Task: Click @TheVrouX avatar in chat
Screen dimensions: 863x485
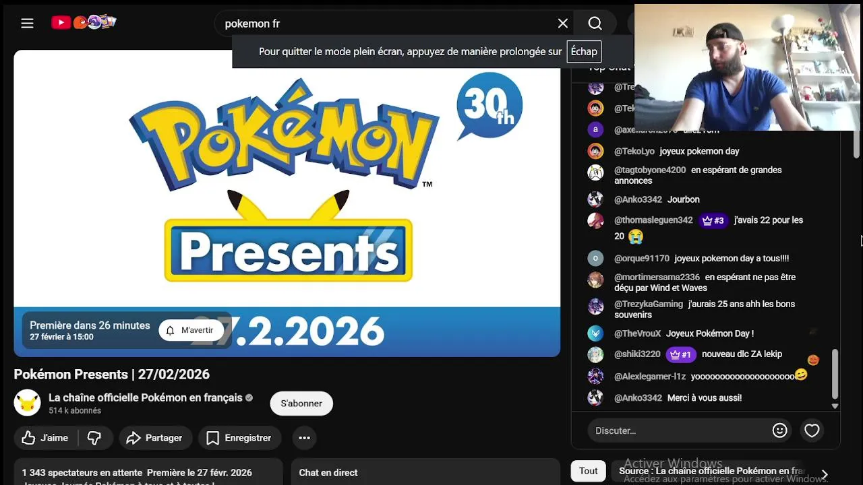Action: pos(595,333)
